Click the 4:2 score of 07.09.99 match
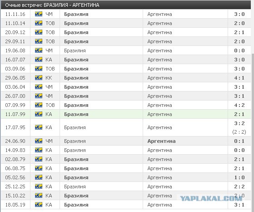This screenshot has height=212, width=254. click(x=239, y=105)
